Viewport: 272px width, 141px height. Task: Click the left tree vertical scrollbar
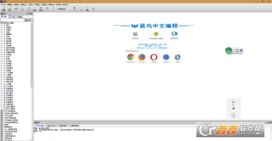31,55
